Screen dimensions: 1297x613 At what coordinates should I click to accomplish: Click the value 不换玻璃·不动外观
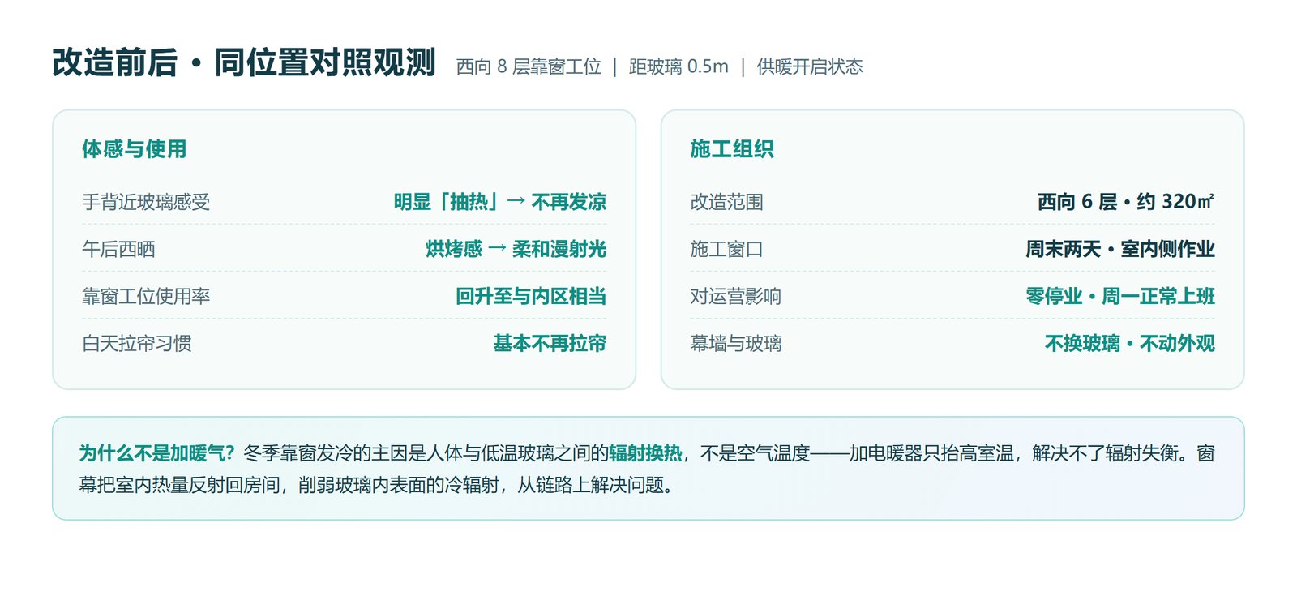tap(1130, 343)
